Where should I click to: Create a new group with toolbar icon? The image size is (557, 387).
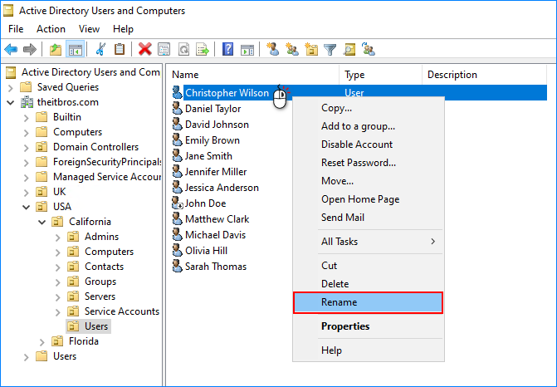click(x=292, y=49)
